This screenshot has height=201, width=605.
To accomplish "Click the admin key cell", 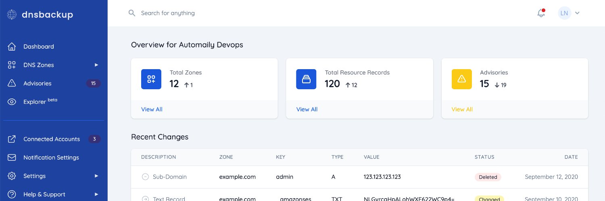I will (285, 177).
